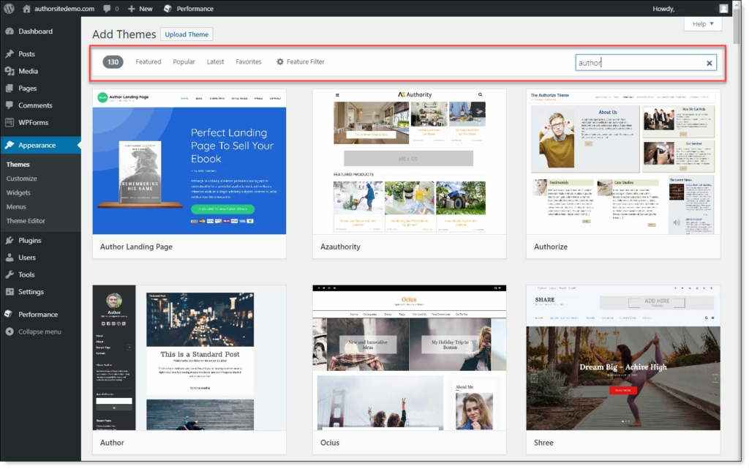This screenshot has height=469, width=749.
Task: Clear the theme search field
Action: 709,63
